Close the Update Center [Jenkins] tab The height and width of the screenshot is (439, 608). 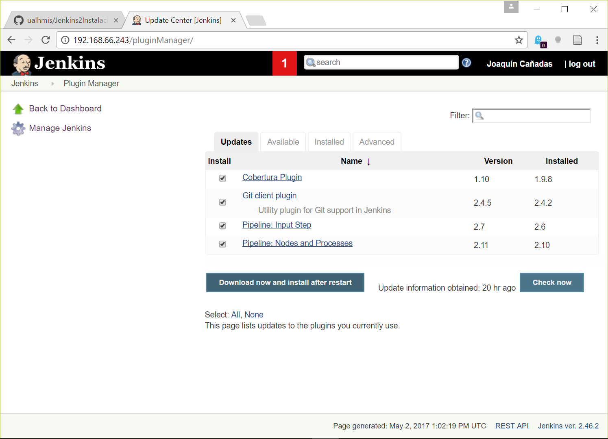point(233,20)
